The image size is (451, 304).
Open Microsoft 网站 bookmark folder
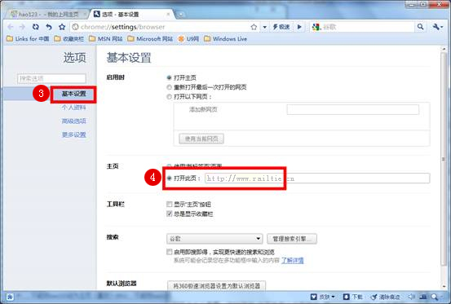[x=150, y=39]
